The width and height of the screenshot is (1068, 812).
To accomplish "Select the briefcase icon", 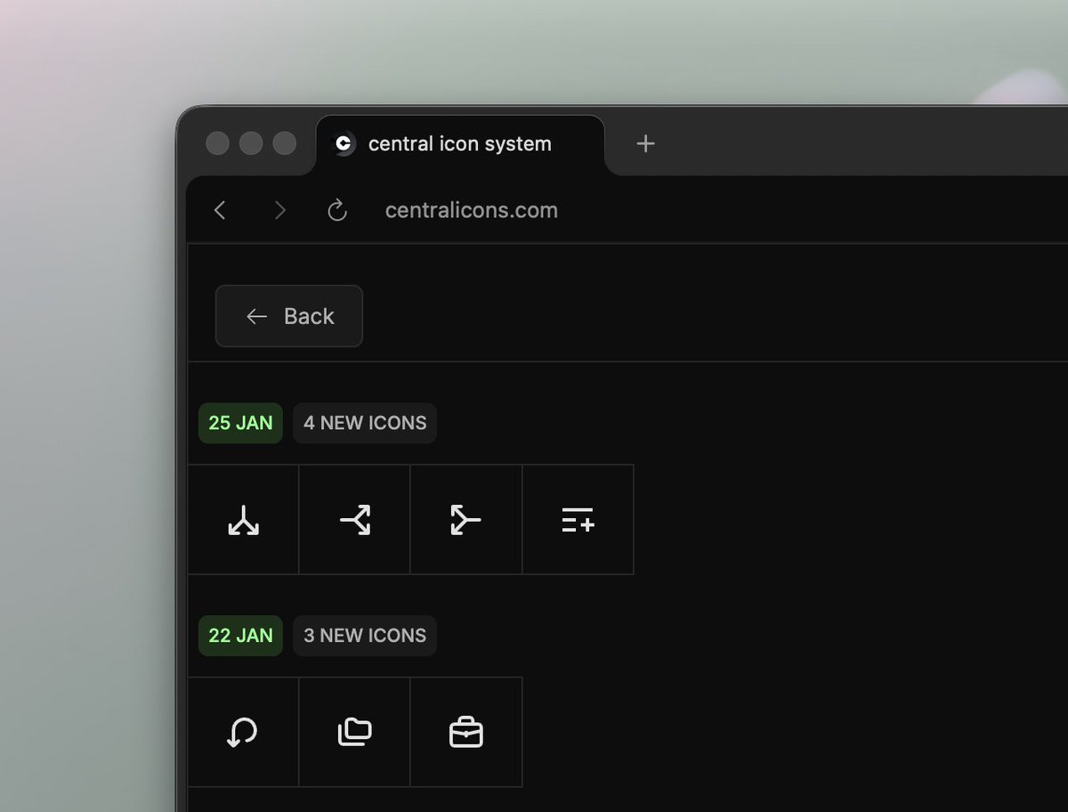I will (466, 733).
